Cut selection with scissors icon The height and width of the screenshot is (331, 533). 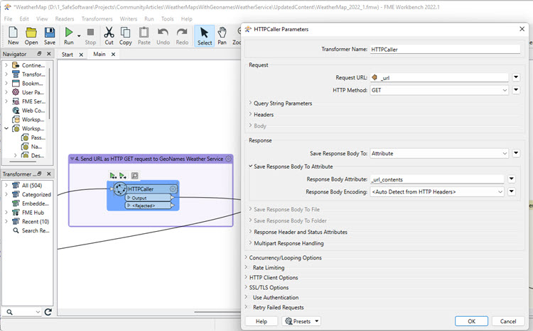(109, 35)
